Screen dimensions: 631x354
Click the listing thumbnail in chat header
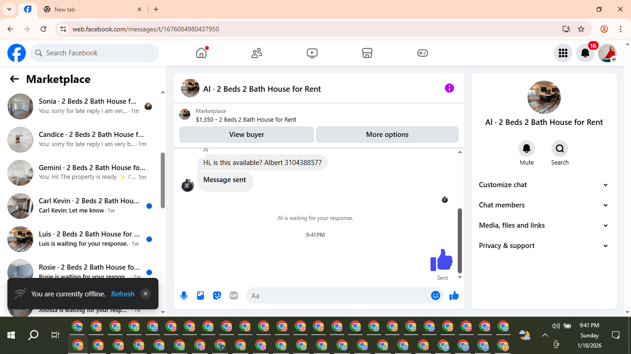(190, 88)
